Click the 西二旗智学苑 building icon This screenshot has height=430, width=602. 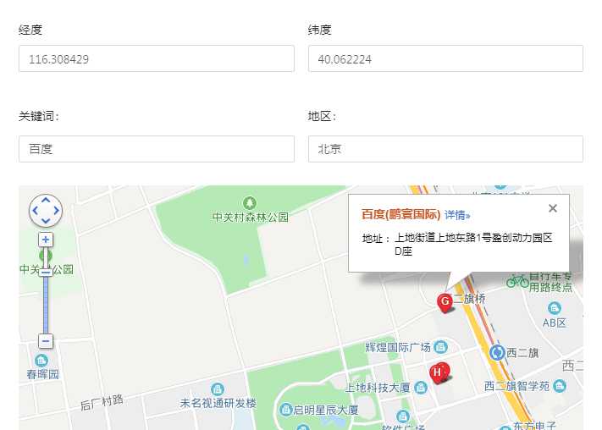(560, 386)
